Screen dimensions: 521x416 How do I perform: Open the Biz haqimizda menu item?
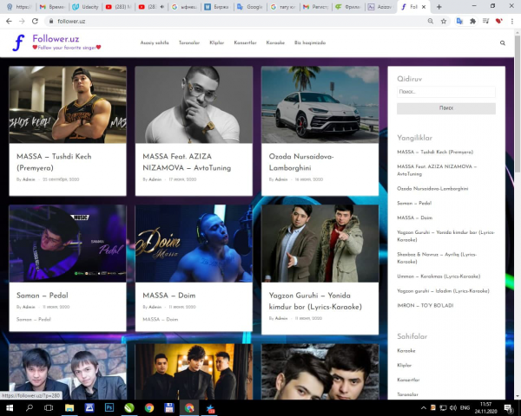click(310, 42)
